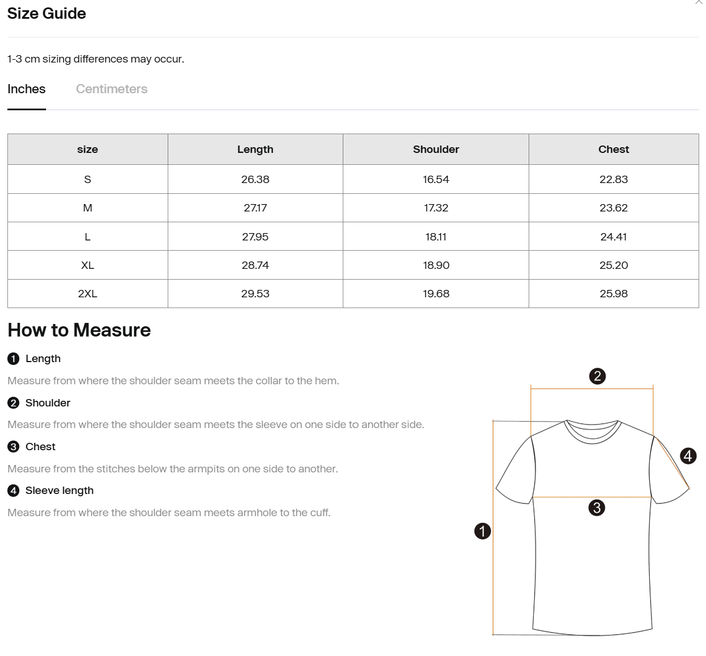Image resolution: width=706 pixels, height=656 pixels.
Task: Click number 1 icon beside Length heading
Action: click(x=14, y=359)
